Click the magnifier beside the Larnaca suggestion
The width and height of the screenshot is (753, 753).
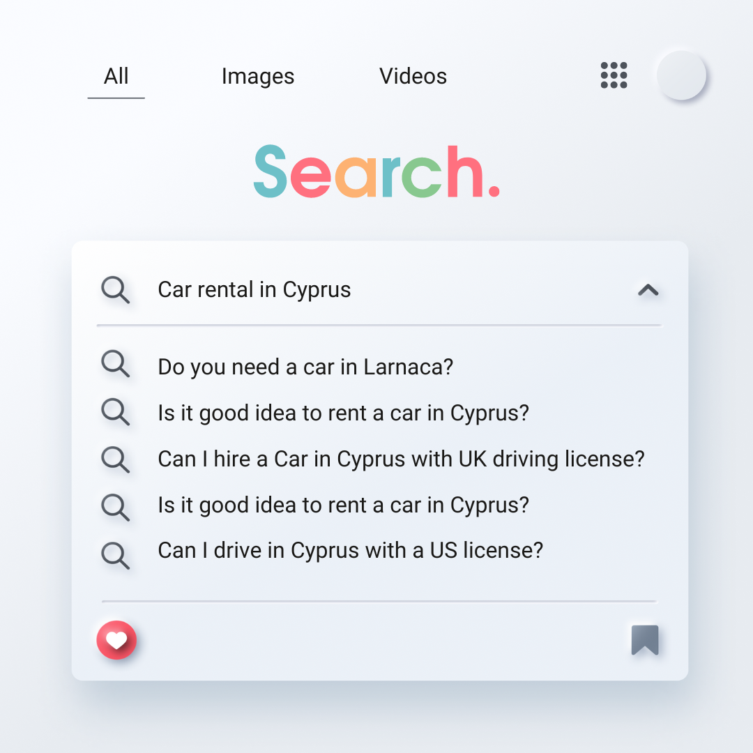pyautogui.click(x=116, y=366)
